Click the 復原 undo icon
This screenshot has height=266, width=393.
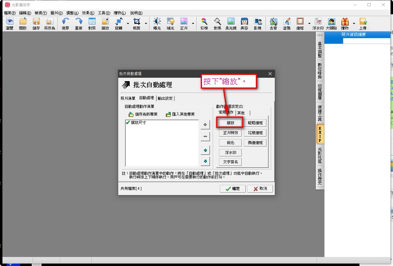click(66, 24)
